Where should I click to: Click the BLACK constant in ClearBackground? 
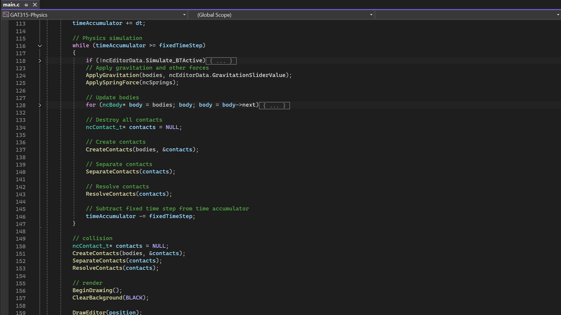pos(134,298)
